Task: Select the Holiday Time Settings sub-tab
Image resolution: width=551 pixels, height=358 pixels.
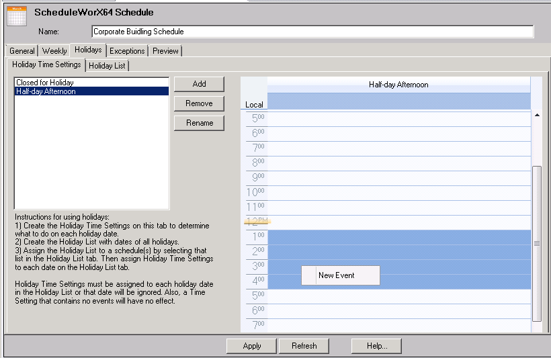Action: pos(46,64)
